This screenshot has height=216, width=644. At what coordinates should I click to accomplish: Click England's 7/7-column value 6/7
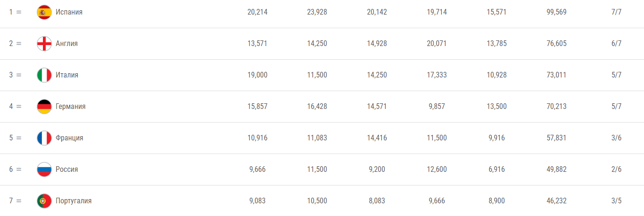(x=616, y=44)
